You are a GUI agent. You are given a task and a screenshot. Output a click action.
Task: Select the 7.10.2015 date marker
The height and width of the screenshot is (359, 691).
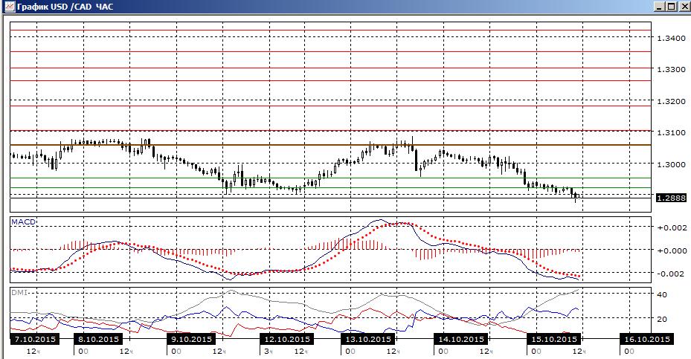click(x=35, y=339)
